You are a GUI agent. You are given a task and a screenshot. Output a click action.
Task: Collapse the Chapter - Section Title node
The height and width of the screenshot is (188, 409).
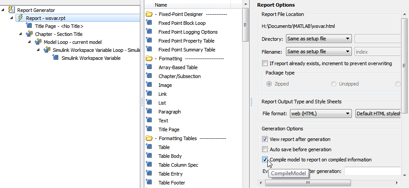pos(21,34)
